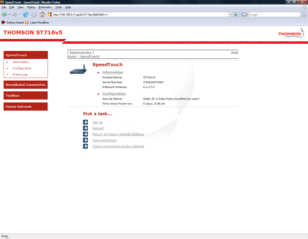Open the search engine selector dropdown
Image resolution: width=308 pixels, height=239 pixels.
247,14
